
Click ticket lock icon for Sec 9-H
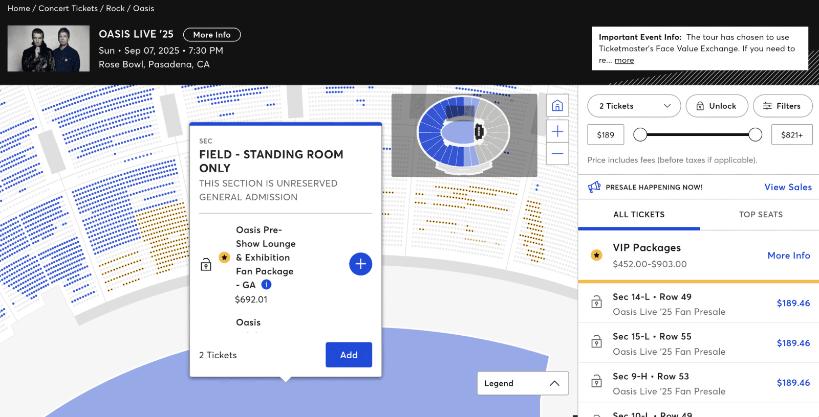(596, 381)
